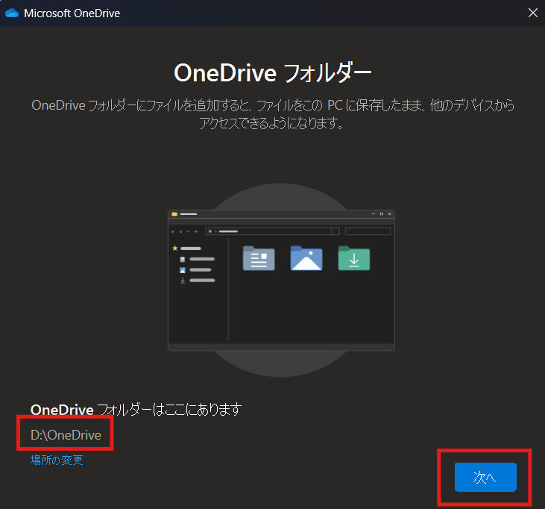Click the yellow folder icon in illustration title bar

(174, 214)
